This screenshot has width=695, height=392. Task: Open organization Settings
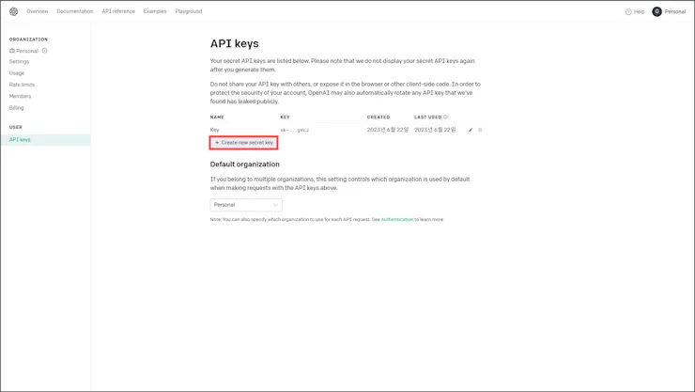(x=19, y=62)
